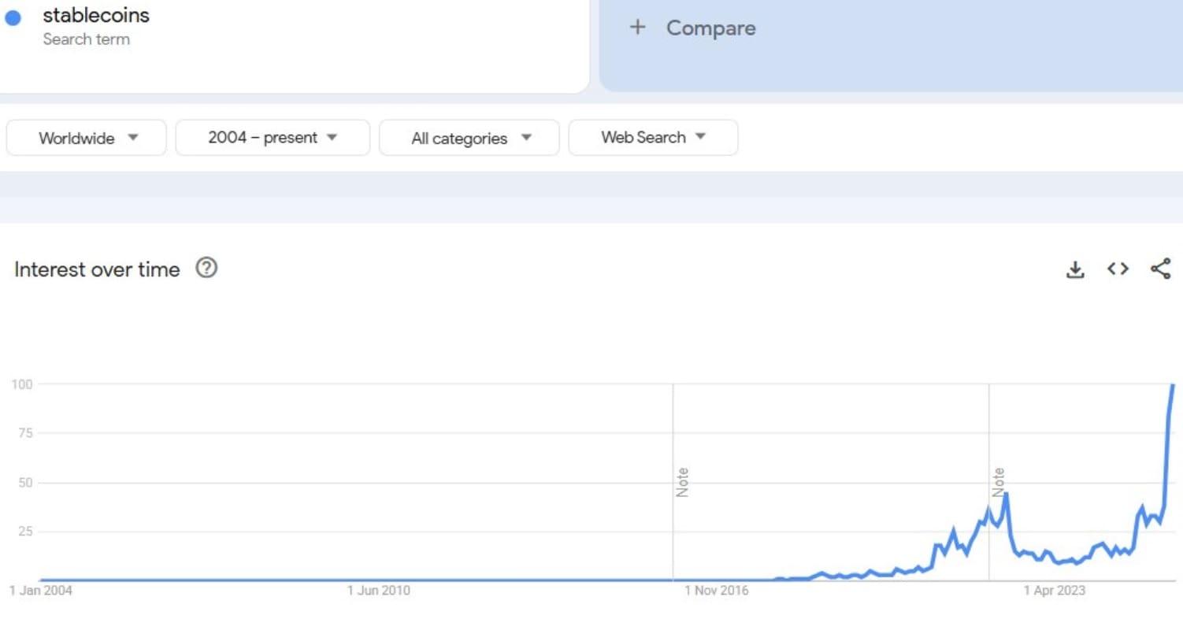
Task: Click the 1 Jun 2010 axis label
Action: pos(378,591)
